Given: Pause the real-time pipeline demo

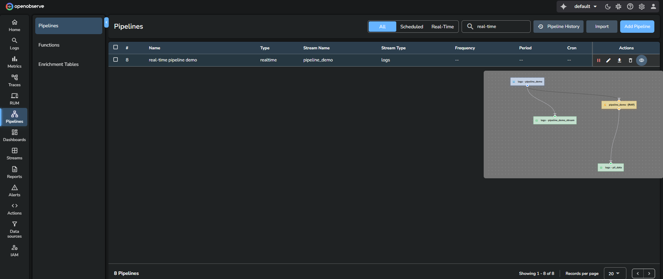Looking at the screenshot, I should point(598,60).
